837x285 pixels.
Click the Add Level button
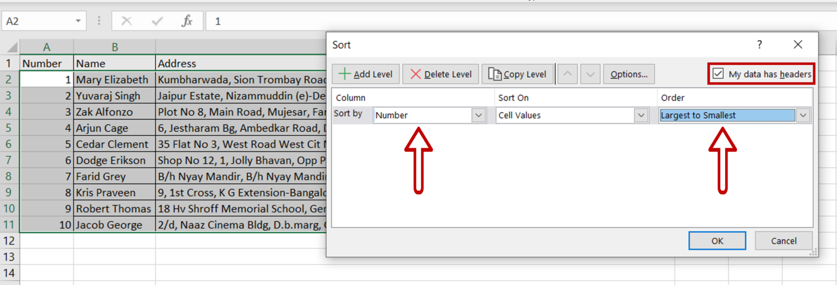(366, 74)
